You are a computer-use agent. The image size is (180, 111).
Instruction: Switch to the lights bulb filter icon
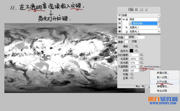pyautogui.click(x=146, y=10)
